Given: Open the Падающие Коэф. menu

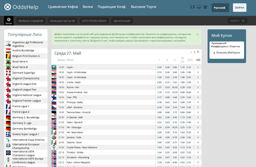Looking at the screenshot, I should click(112, 7).
